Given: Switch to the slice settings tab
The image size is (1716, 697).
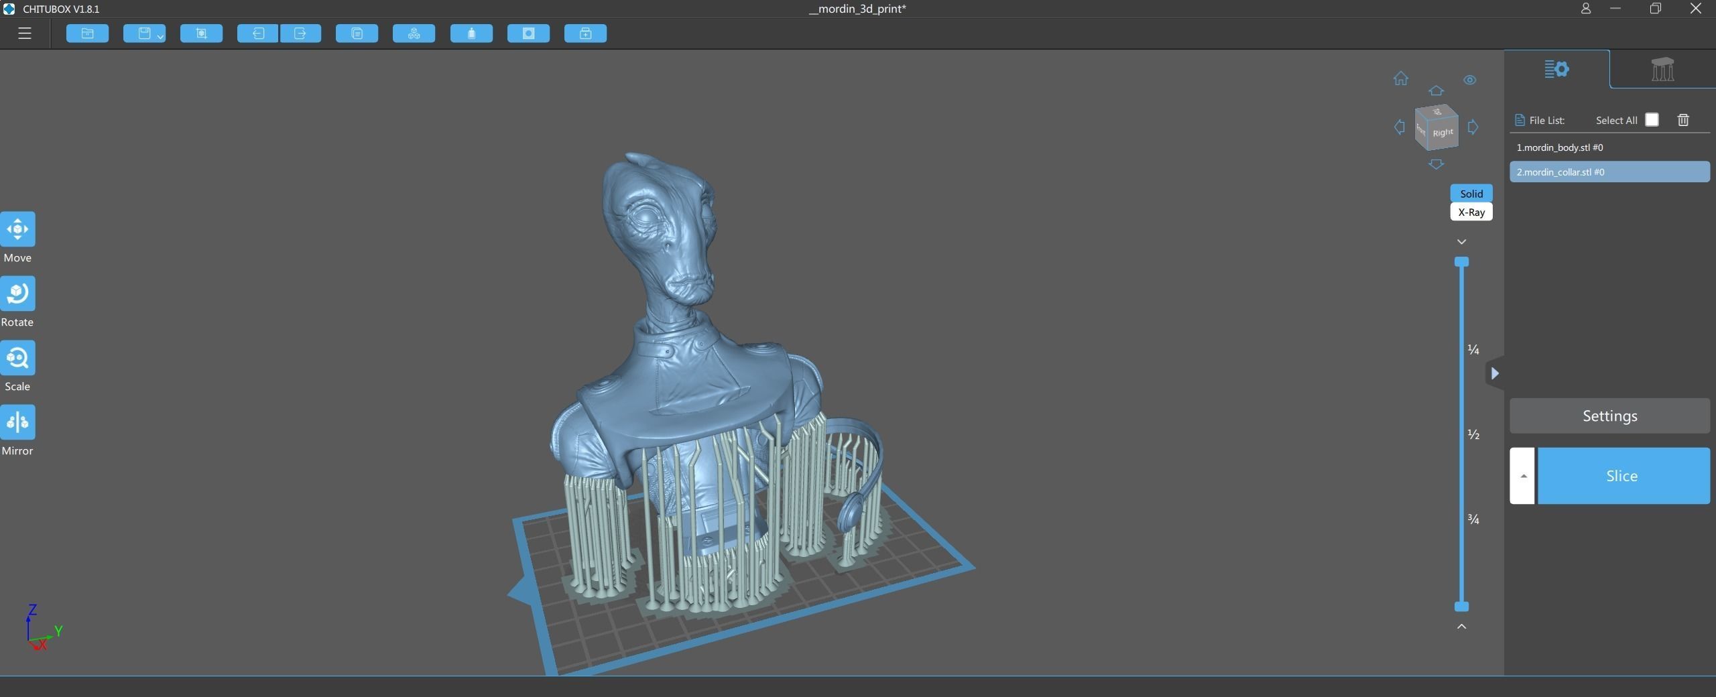Looking at the screenshot, I should (1556, 69).
